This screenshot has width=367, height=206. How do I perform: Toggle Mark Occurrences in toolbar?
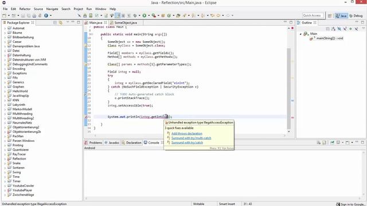[x=118, y=15]
